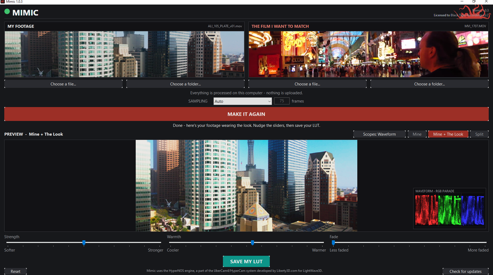Switch preview to Mine + The Look
Image resolution: width=493 pixels, height=275 pixels.
(x=448, y=134)
